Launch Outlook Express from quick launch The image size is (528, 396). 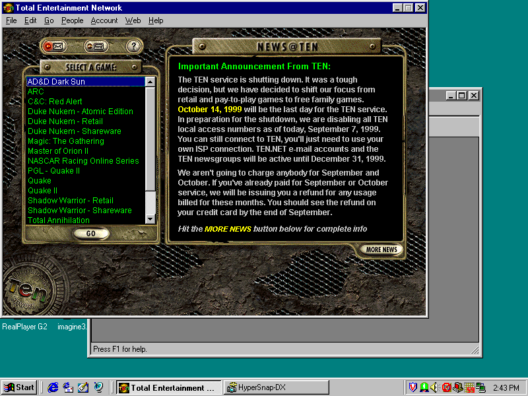coord(68,387)
